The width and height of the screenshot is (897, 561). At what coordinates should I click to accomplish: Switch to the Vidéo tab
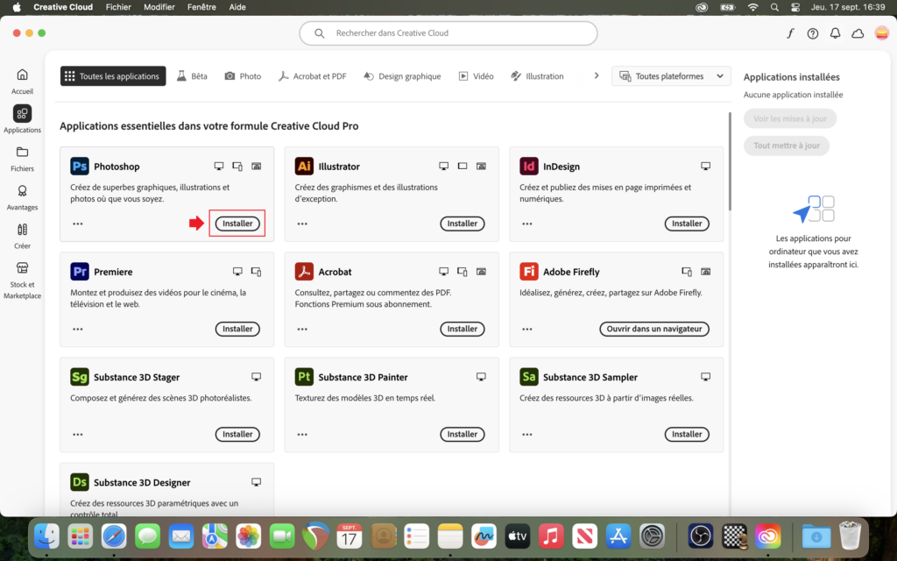[x=476, y=76]
